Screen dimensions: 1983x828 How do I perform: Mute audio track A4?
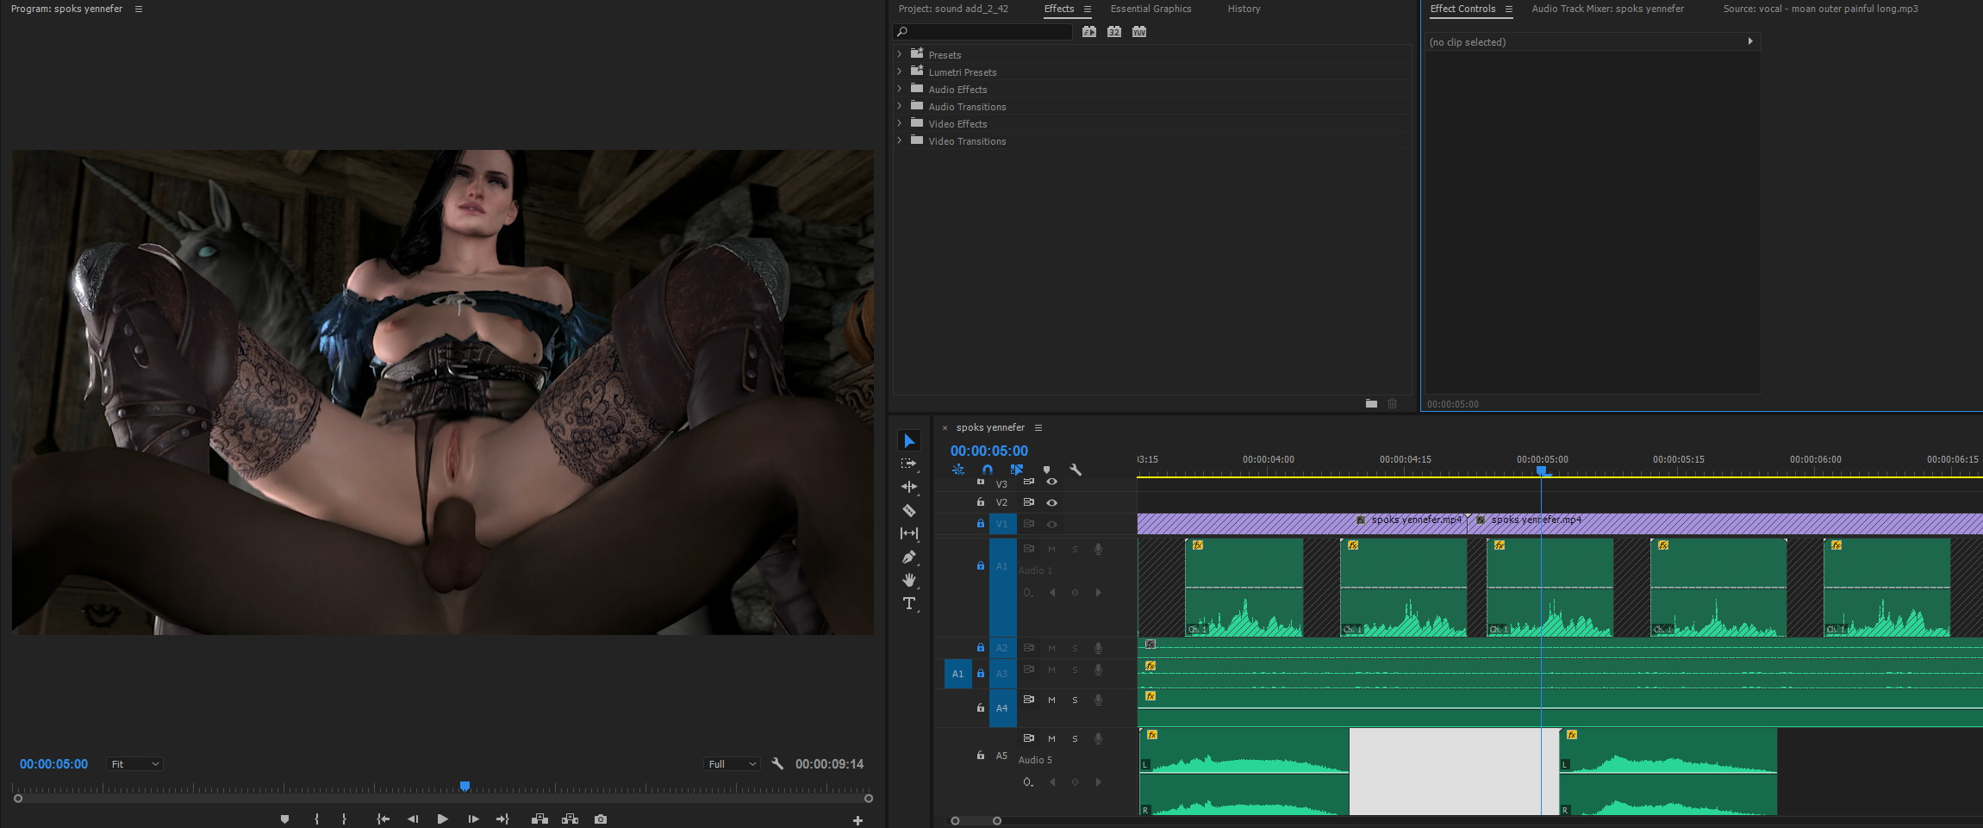pos(1051,700)
